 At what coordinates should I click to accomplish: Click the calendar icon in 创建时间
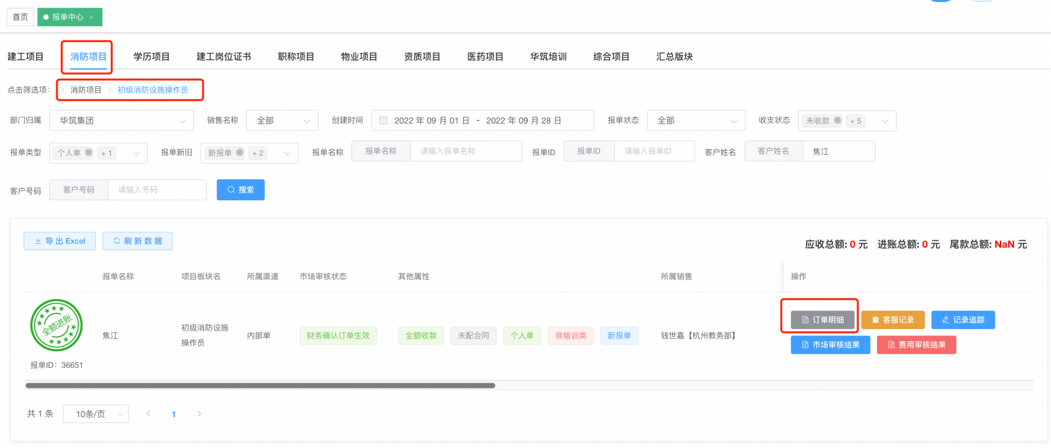pos(383,120)
